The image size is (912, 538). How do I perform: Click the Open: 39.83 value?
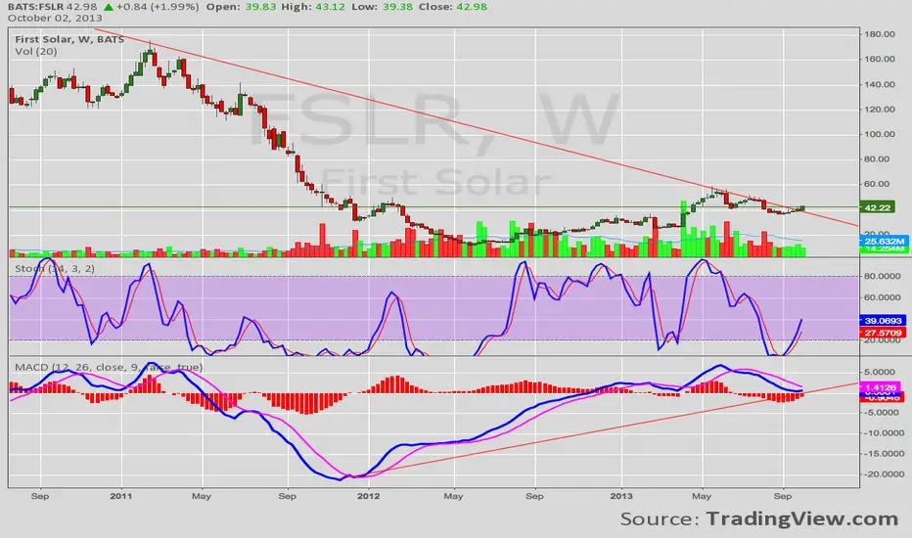(242, 7)
